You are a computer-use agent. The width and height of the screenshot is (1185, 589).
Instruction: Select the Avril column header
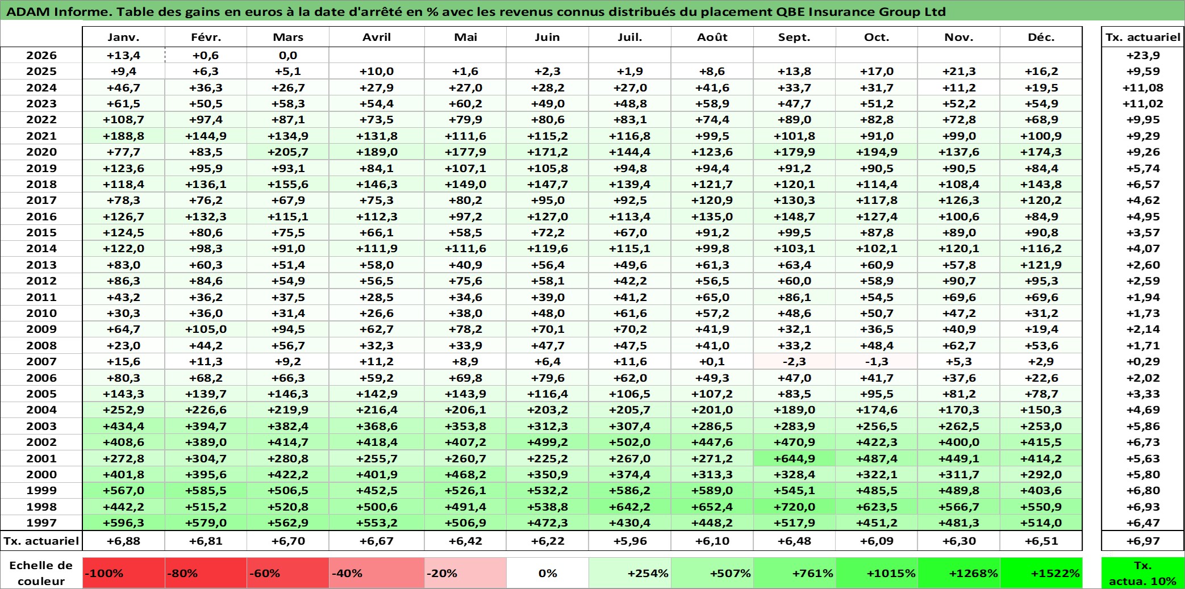click(x=377, y=37)
